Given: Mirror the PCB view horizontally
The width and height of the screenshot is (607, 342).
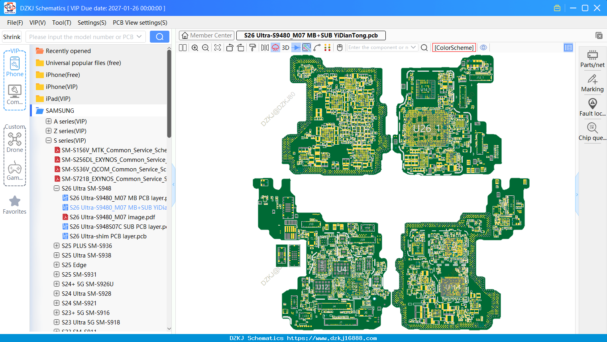Looking at the screenshot, I should [x=265, y=47].
